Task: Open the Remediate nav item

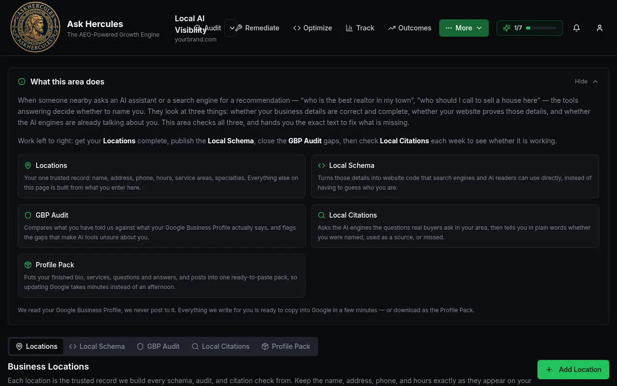Action: (x=257, y=28)
